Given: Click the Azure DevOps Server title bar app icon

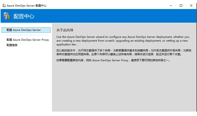Looking at the screenshot, I should [4, 6].
